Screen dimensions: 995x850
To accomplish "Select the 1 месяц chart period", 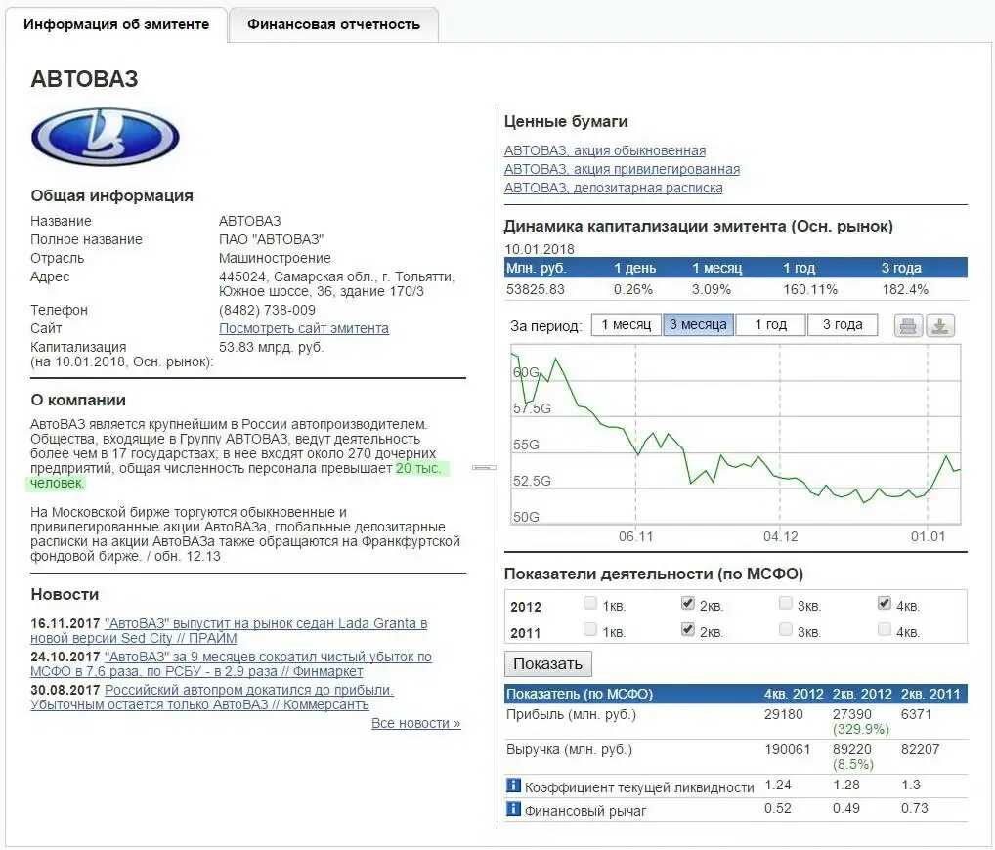I will [x=627, y=324].
